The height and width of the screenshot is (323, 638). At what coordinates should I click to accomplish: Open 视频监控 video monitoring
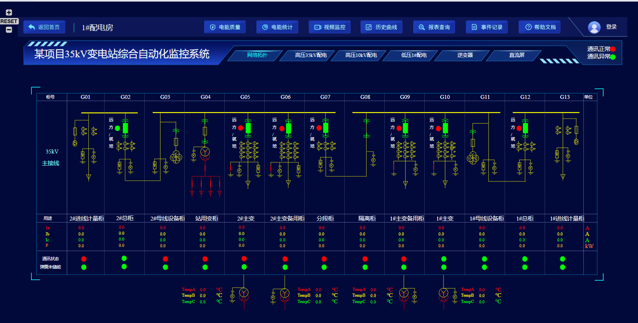pyautogui.click(x=330, y=27)
